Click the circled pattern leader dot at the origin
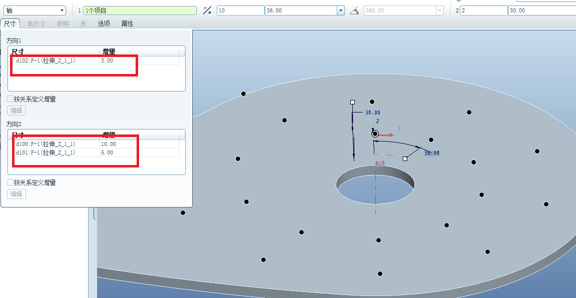Viewport: 576px width, 298px height. tap(375, 133)
